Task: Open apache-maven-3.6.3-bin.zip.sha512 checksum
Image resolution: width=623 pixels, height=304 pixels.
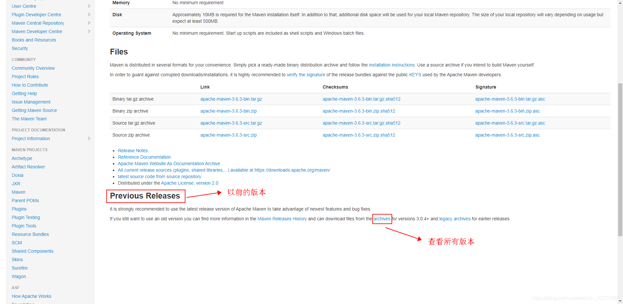Action: point(359,111)
